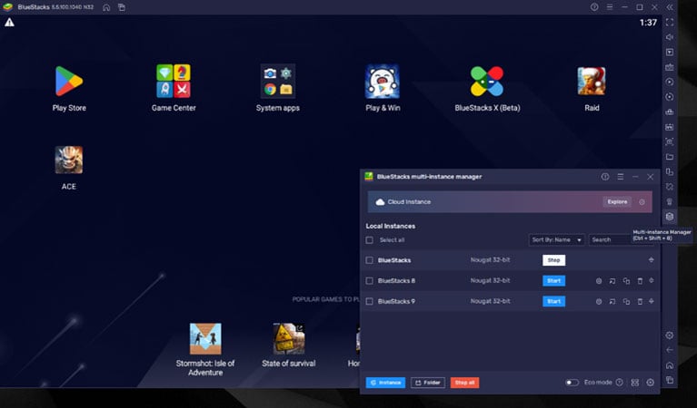The width and height of the screenshot is (697, 408).
Task: Click the Android home icon in sidebar
Action: (670, 365)
